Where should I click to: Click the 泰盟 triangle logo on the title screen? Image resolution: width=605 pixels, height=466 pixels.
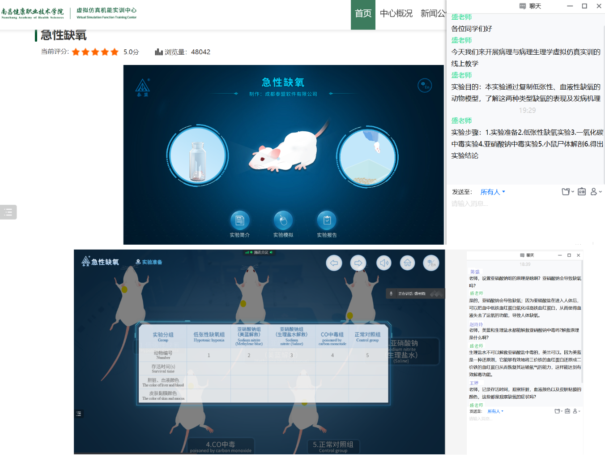pyautogui.click(x=143, y=88)
